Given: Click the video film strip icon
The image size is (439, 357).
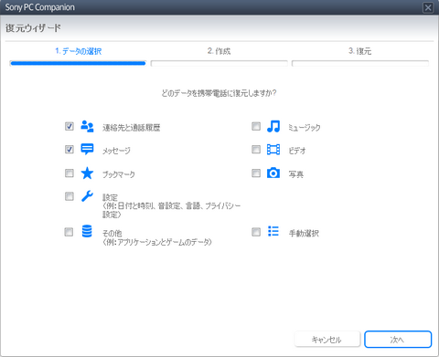Looking at the screenshot, I should coord(273,150).
